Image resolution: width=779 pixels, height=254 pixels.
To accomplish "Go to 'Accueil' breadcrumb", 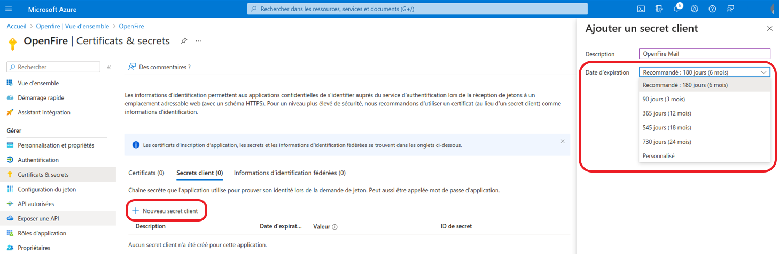I will tap(17, 26).
